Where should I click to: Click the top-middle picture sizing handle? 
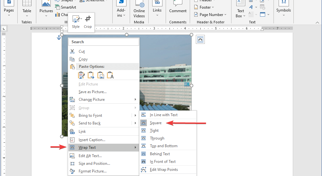pos(127,35)
